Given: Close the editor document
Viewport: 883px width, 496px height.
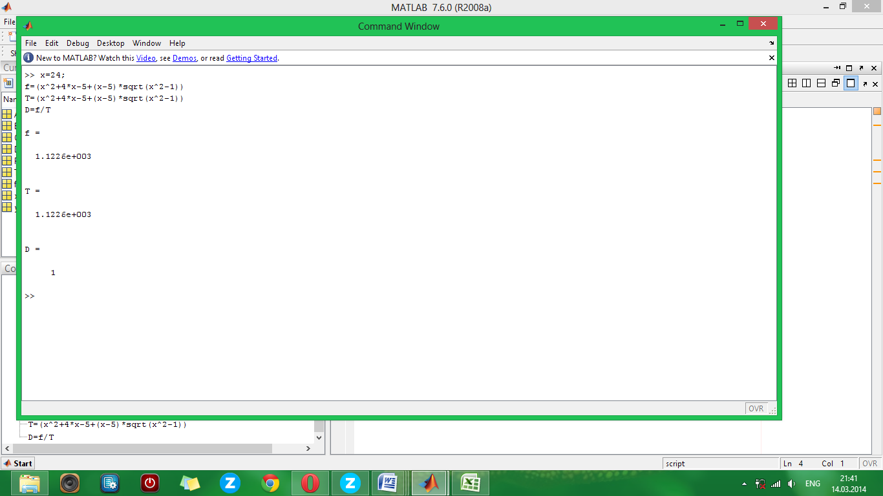Looking at the screenshot, I should [875, 84].
